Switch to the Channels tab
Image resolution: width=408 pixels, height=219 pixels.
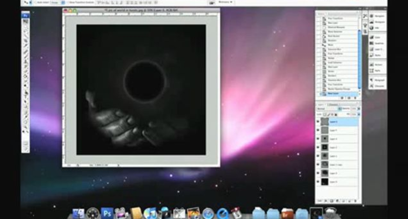(x=334, y=105)
